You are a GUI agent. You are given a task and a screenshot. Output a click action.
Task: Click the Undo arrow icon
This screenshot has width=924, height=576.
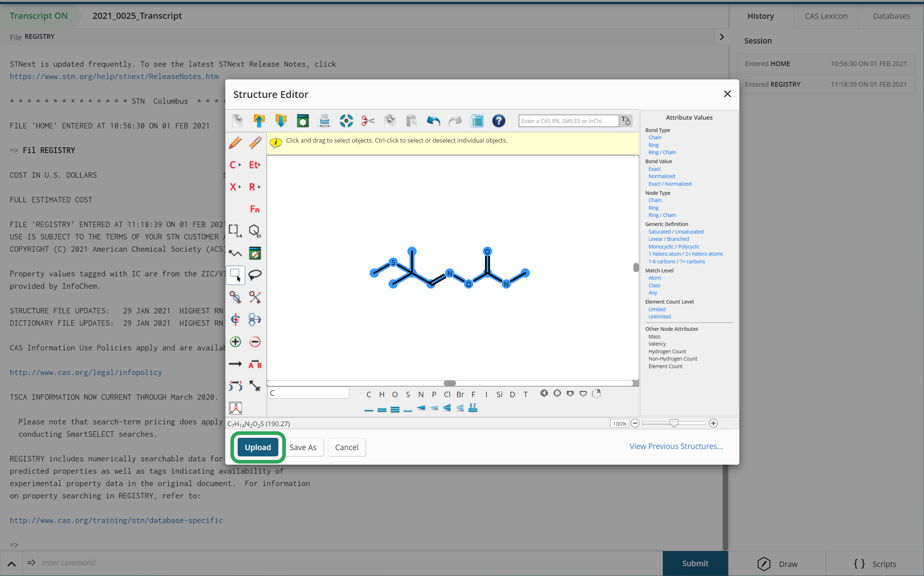pos(433,121)
